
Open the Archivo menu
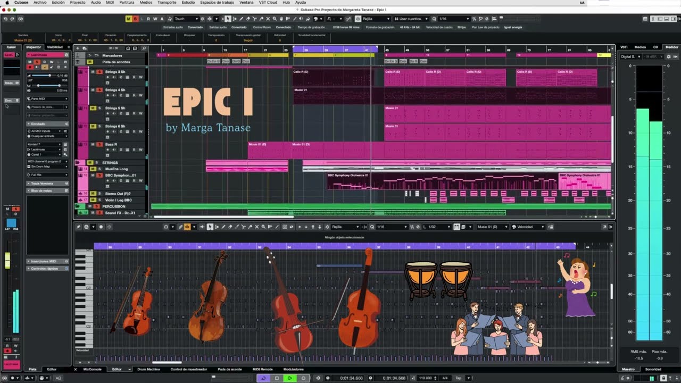point(40,3)
